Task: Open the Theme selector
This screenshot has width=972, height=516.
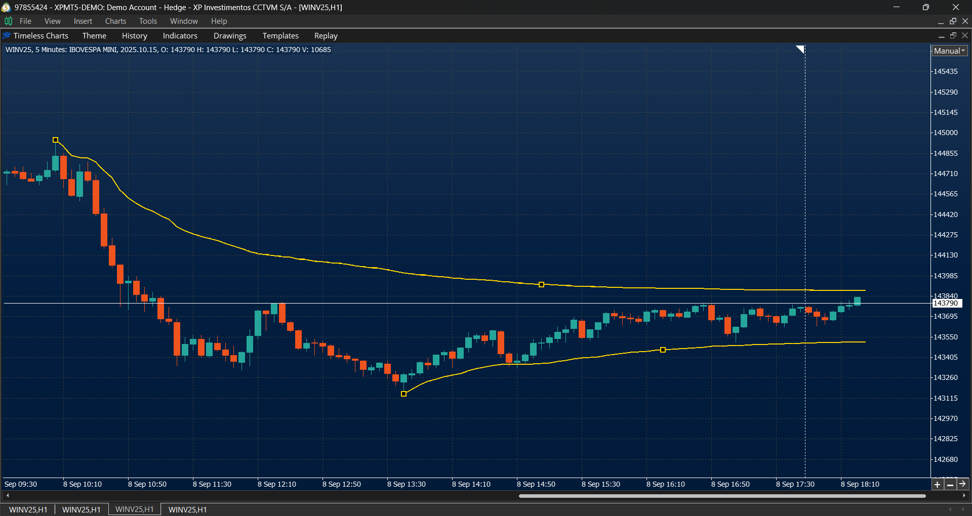Action: point(94,35)
